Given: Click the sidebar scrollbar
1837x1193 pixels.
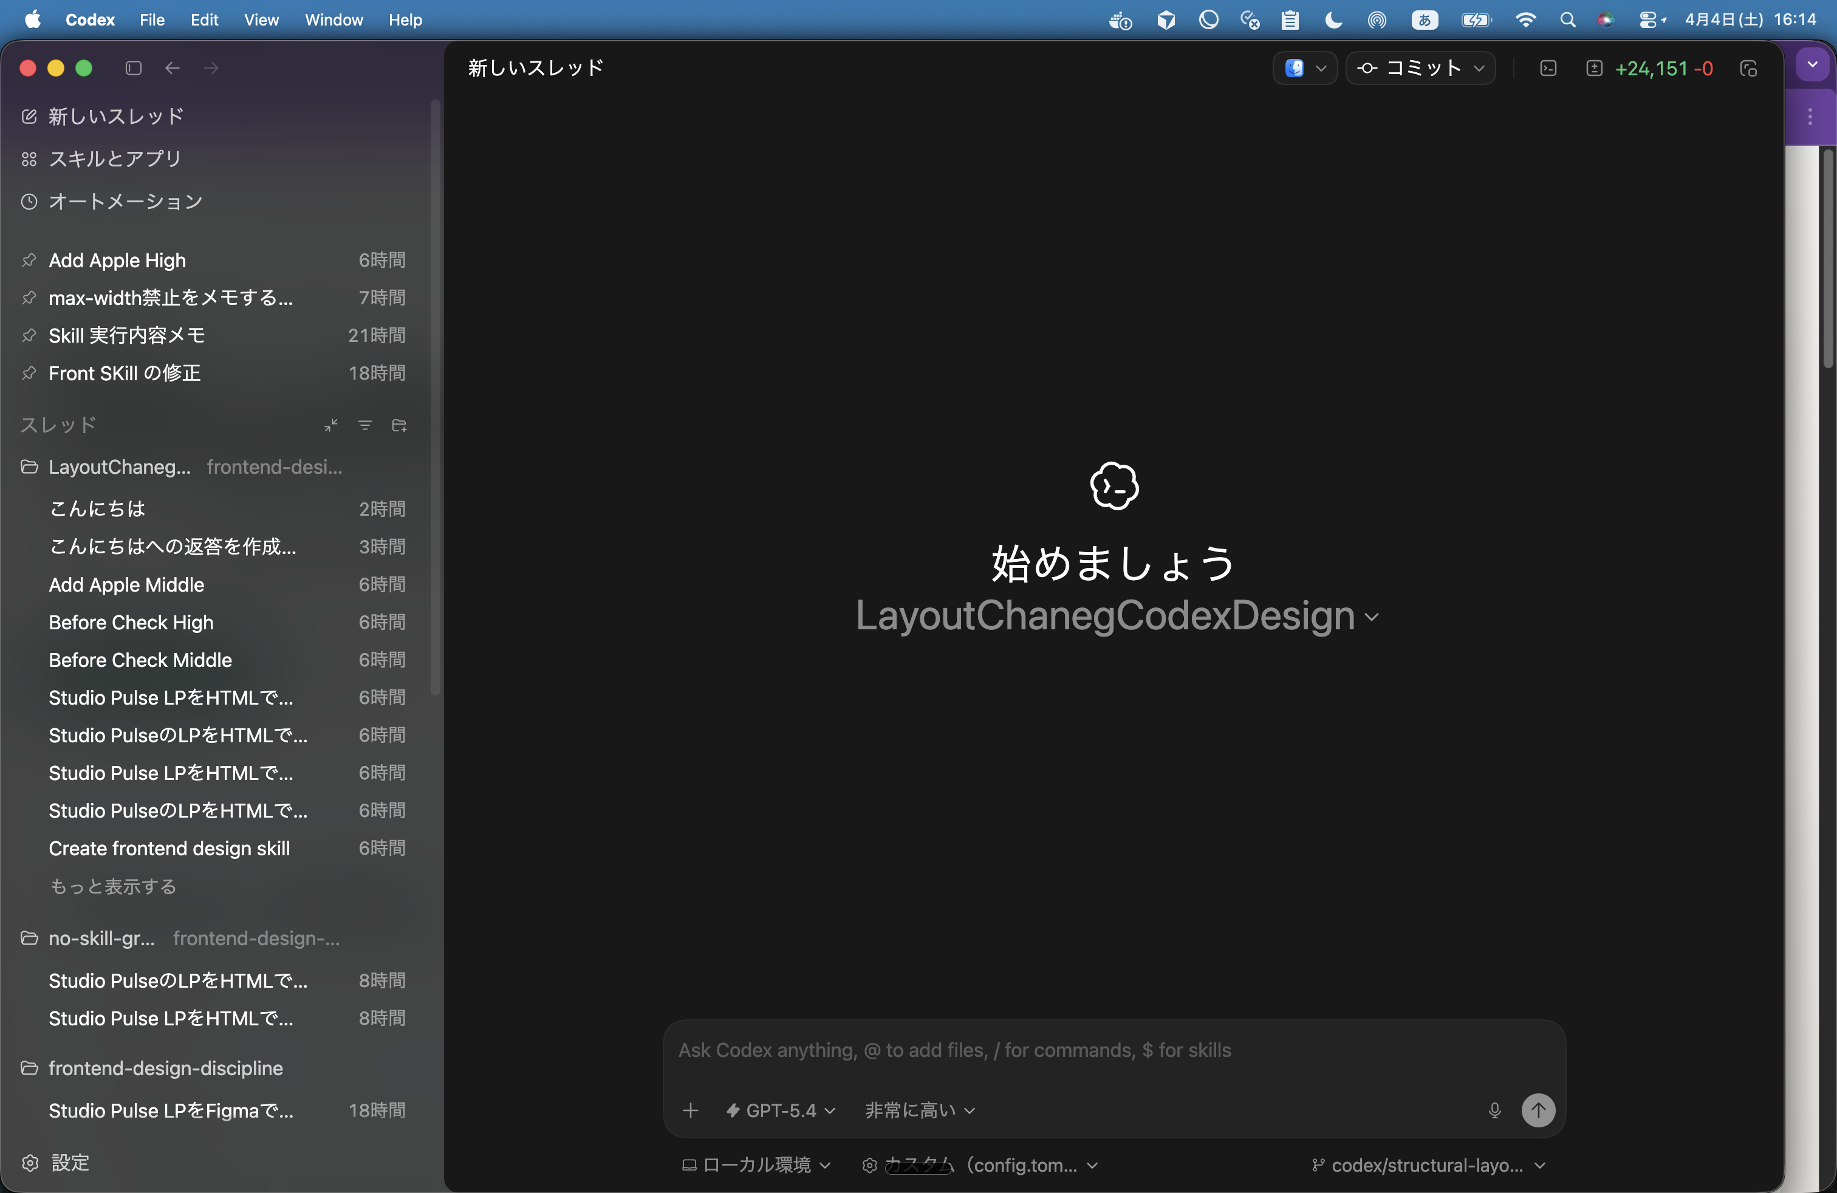Looking at the screenshot, I should coord(436,397).
